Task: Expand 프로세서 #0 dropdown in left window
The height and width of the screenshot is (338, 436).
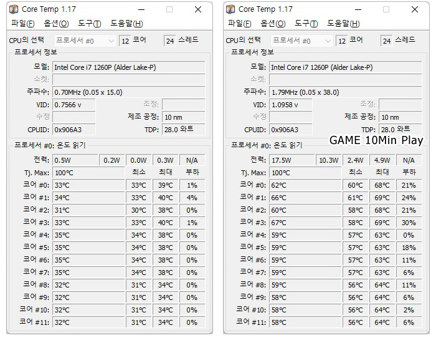Action: (x=85, y=41)
